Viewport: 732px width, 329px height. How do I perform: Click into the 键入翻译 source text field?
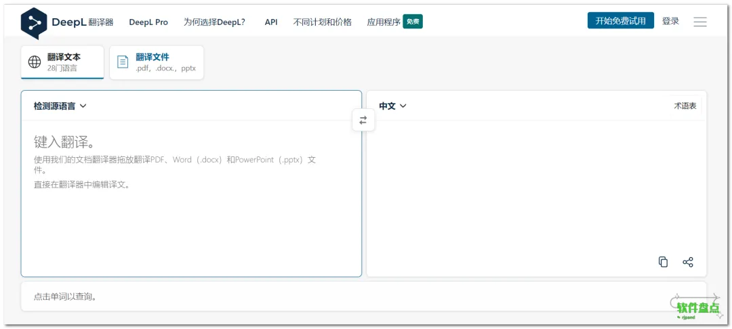[191, 198]
